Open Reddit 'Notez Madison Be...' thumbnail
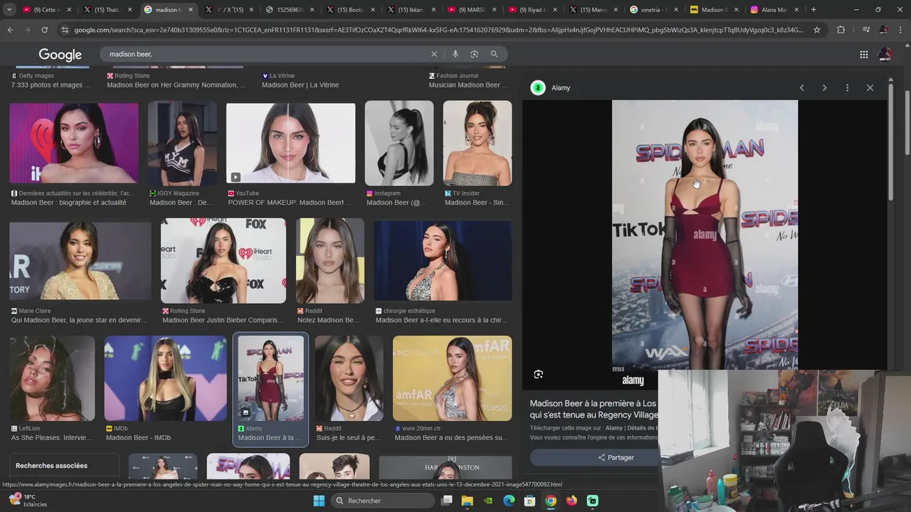Image resolution: width=911 pixels, height=512 pixels. [330, 260]
